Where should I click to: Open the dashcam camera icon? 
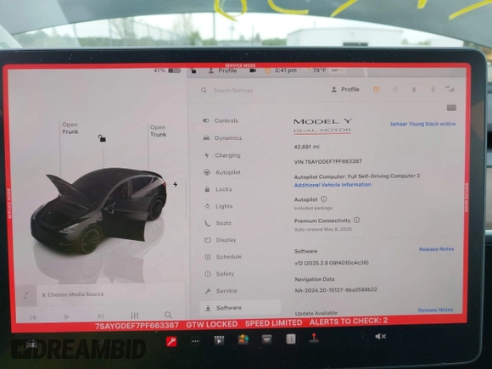point(253,70)
